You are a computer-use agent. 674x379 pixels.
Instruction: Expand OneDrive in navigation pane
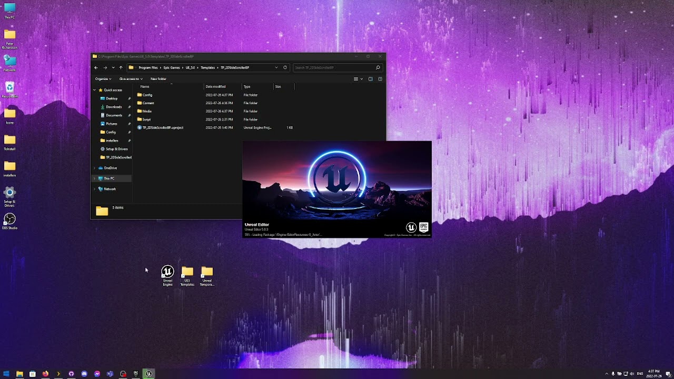(x=94, y=168)
